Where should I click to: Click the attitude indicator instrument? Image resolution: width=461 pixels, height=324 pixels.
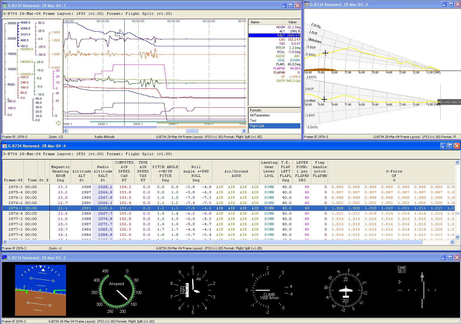[40, 290]
